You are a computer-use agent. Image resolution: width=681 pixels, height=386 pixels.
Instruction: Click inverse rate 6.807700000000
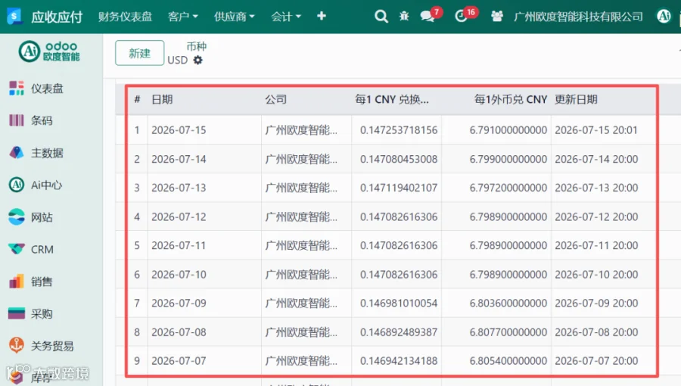[508, 332]
